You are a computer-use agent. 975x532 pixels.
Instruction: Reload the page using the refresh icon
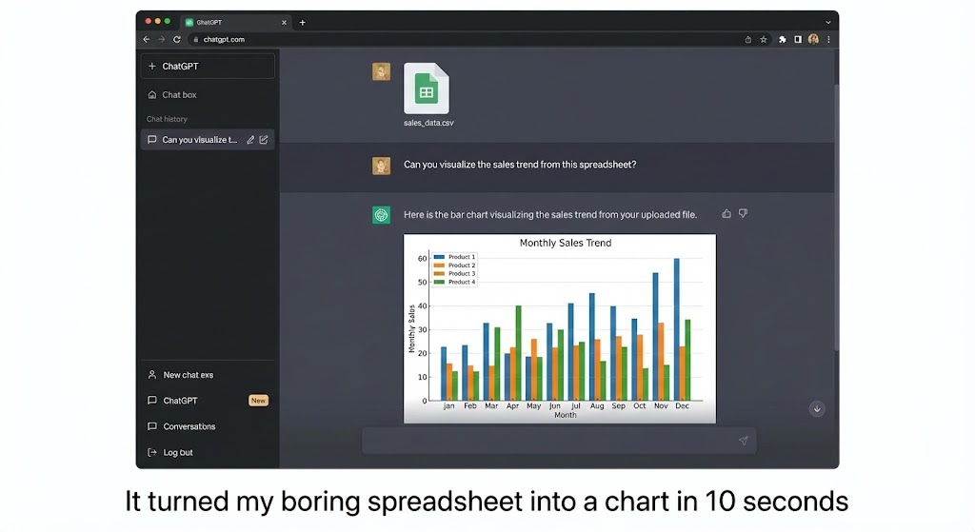pyautogui.click(x=176, y=39)
